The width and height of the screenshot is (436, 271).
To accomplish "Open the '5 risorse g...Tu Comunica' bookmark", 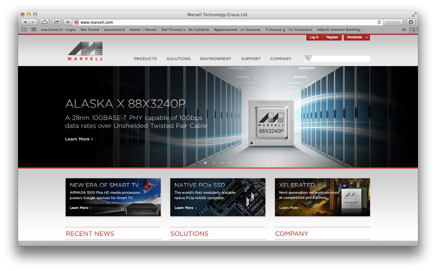I will tap(289, 30).
